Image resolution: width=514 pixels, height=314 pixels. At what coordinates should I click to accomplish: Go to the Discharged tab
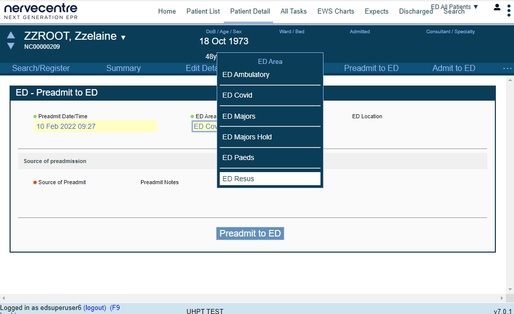click(x=416, y=11)
